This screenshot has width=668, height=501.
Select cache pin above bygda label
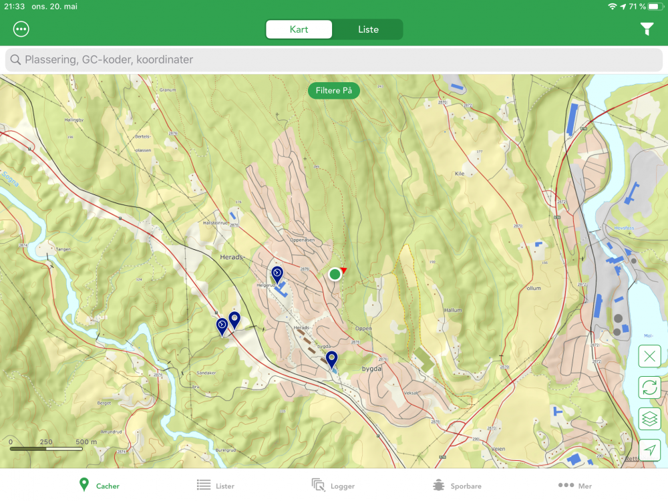pyautogui.click(x=331, y=360)
